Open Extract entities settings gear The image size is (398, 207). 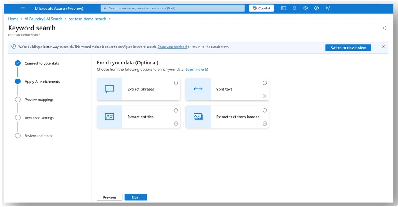click(176, 124)
